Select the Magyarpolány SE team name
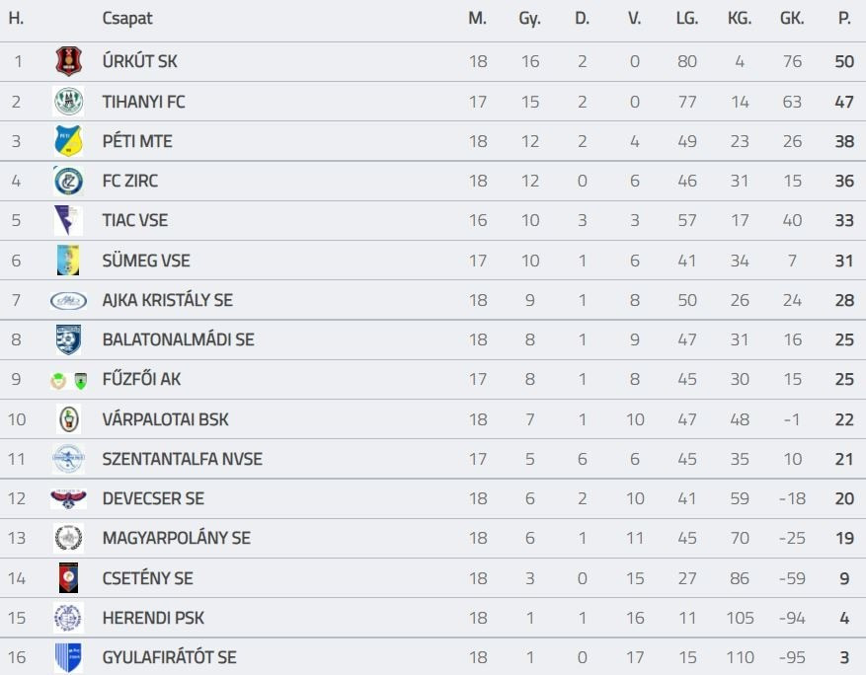The height and width of the screenshot is (675, 866). click(x=176, y=538)
